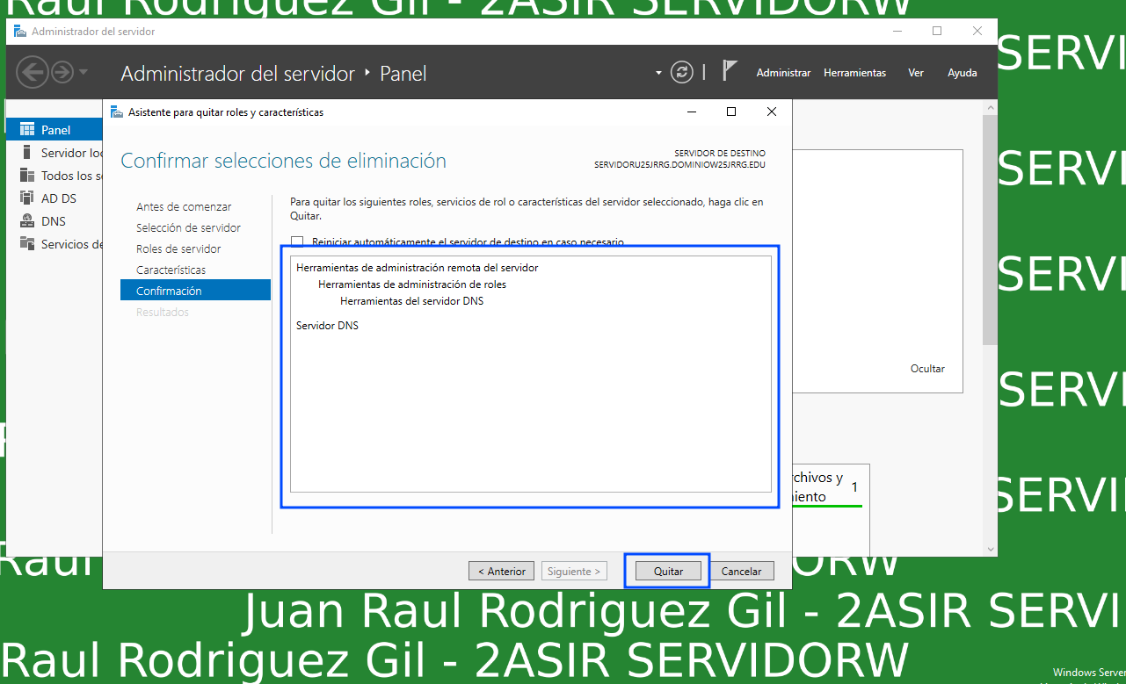This screenshot has width=1126, height=684.
Task: Open the dropdown arrow left of refresh icon
Action: (658, 73)
